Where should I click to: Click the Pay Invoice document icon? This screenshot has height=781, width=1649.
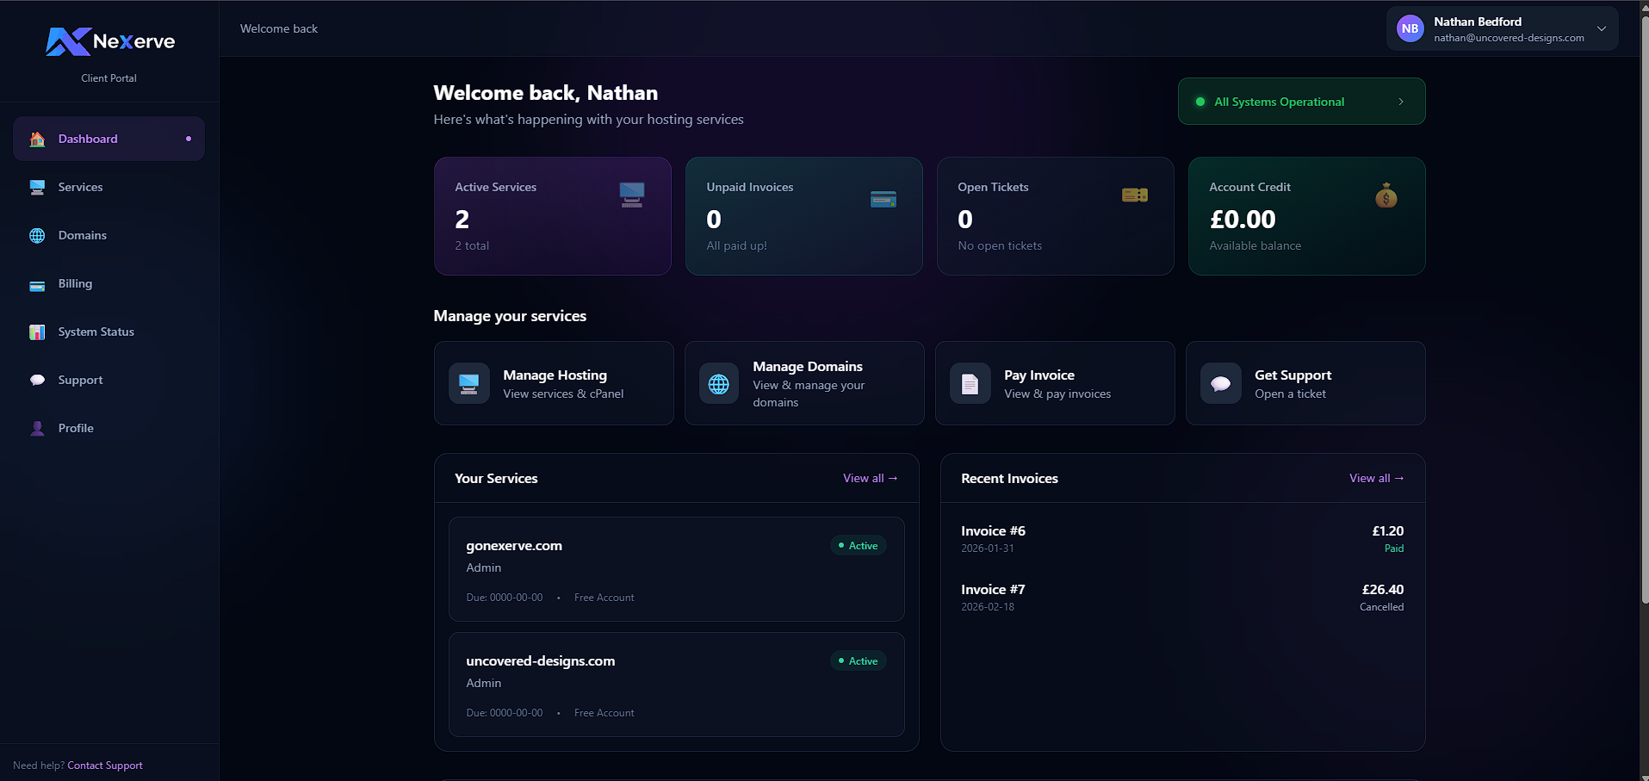pos(970,384)
